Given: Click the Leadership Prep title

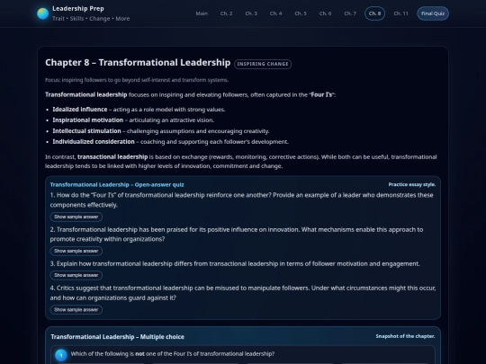Looking at the screenshot, I should click(x=78, y=9).
